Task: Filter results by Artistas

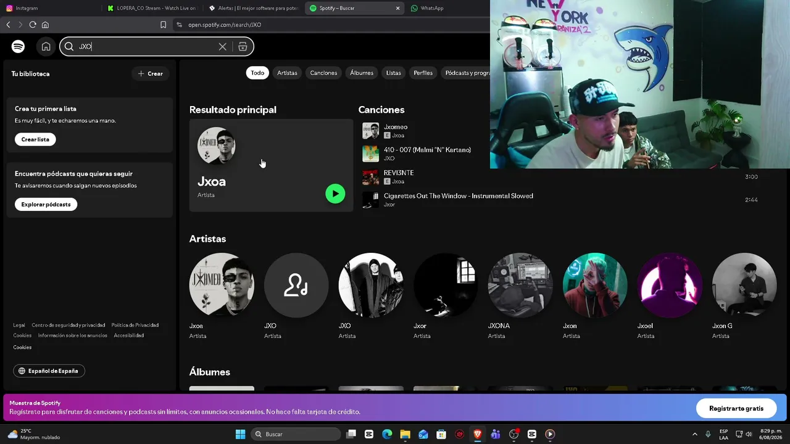Action: (287, 73)
